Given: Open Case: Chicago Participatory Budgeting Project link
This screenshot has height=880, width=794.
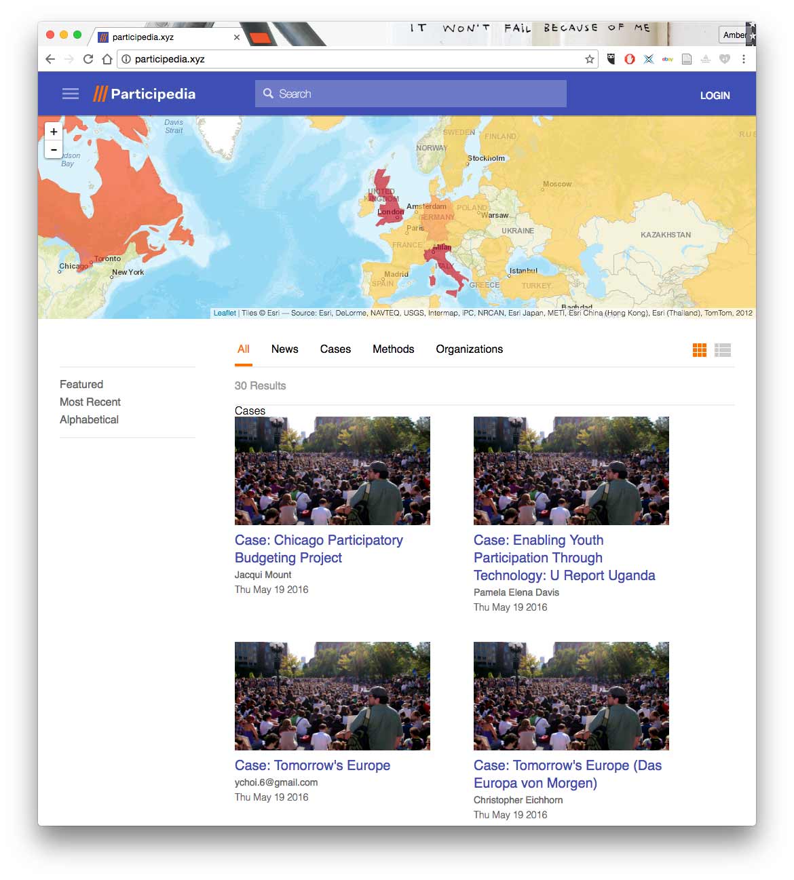Looking at the screenshot, I should (x=318, y=549).
